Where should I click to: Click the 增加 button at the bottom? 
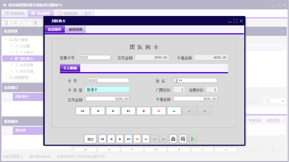(90, 139)
